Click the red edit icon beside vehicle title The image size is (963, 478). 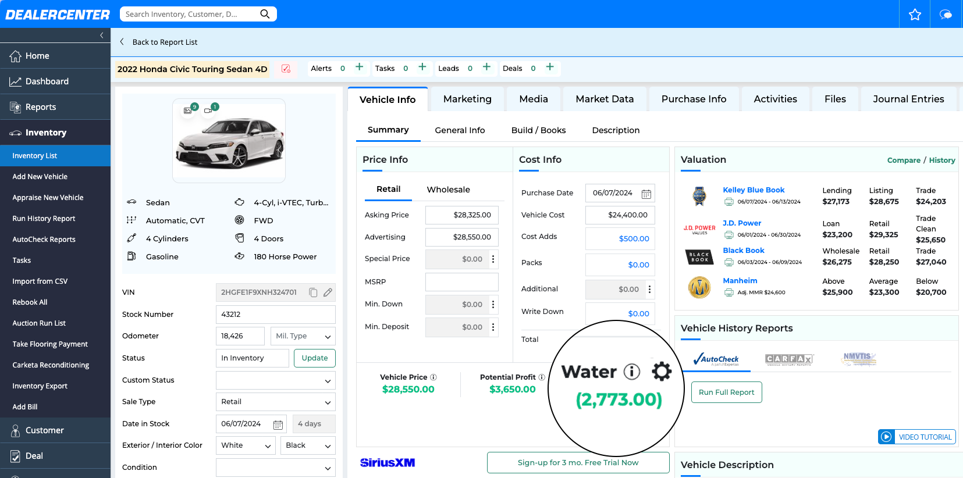point(286,69)
